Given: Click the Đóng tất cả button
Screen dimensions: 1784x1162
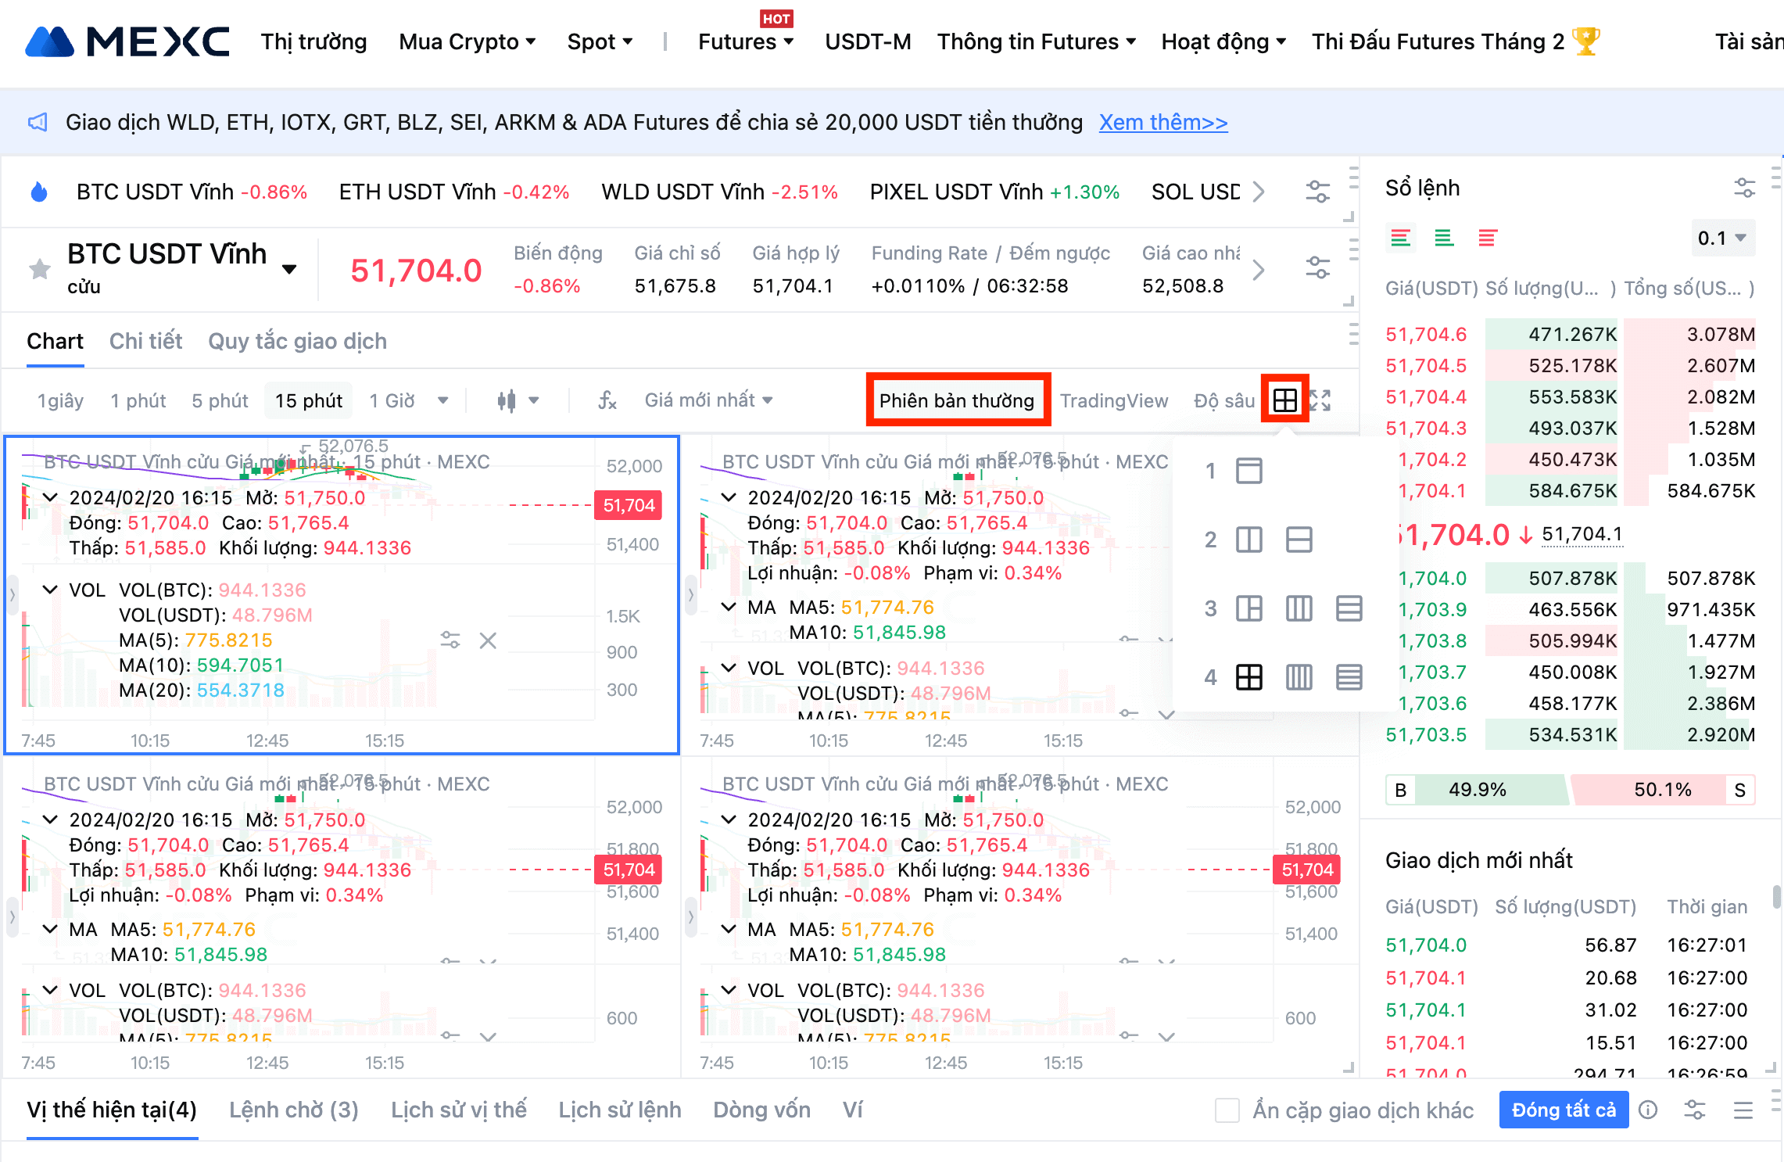Looking at the screenshot, I should pyautogui.click(x=1563, y=1110).
